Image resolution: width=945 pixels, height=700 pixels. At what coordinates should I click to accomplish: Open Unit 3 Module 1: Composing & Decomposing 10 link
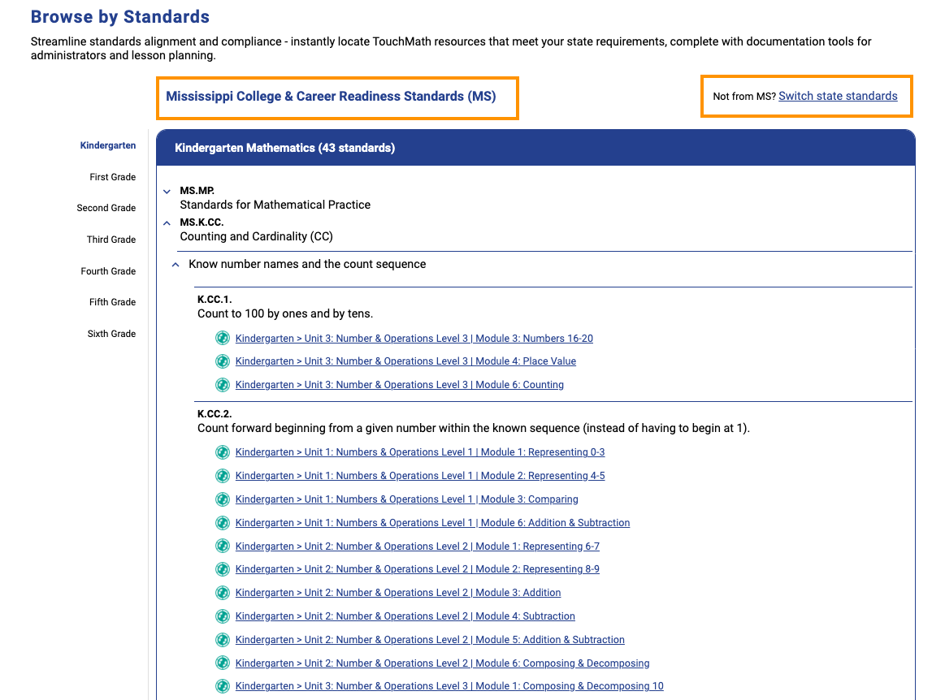point(449,686)
